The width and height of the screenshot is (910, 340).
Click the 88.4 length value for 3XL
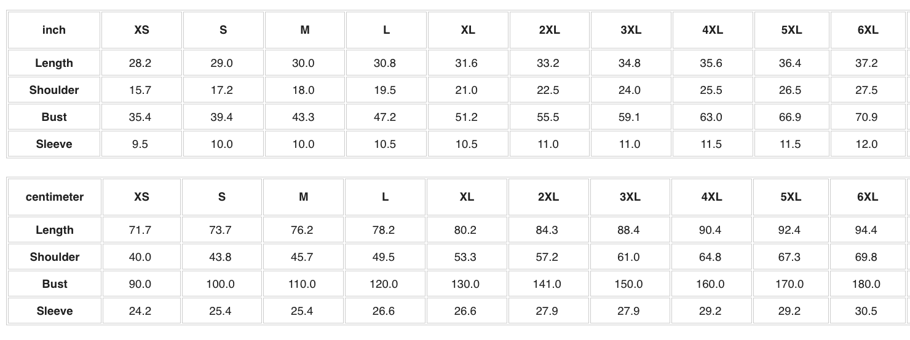(628, 230)
